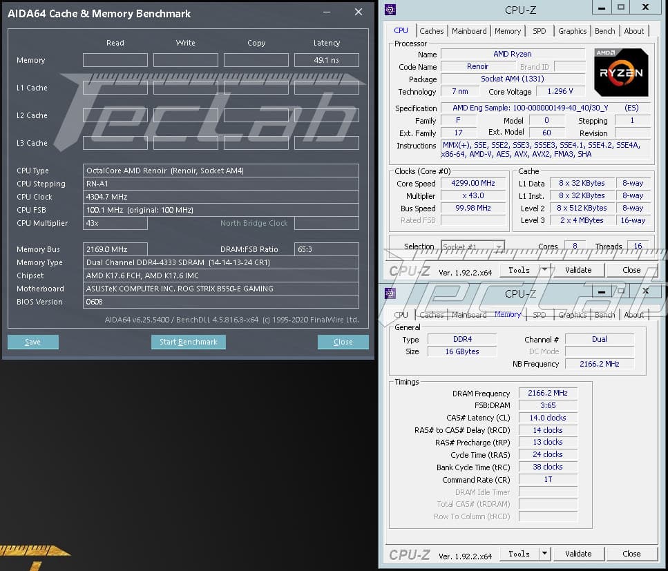The height and width of the screenshot is (571, 668).
Task: Click the AMD K17.6 FCH chipset field
Action: click(x=220, y=275)
